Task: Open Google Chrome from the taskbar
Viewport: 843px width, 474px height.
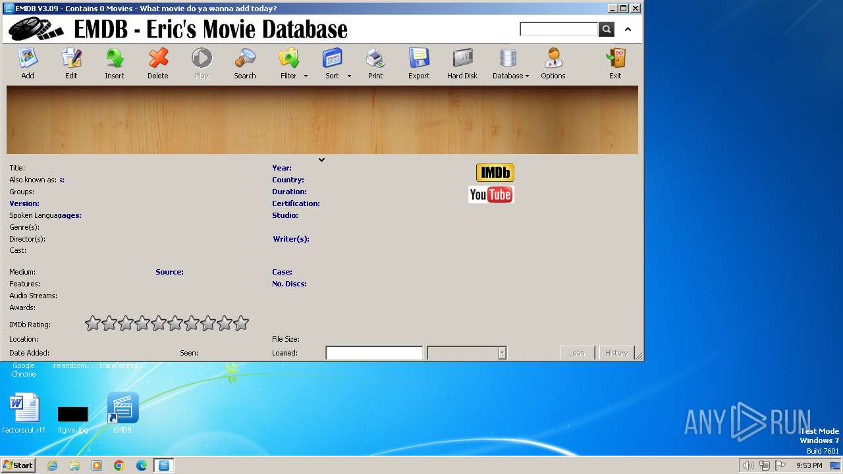Action: [119, 465]
